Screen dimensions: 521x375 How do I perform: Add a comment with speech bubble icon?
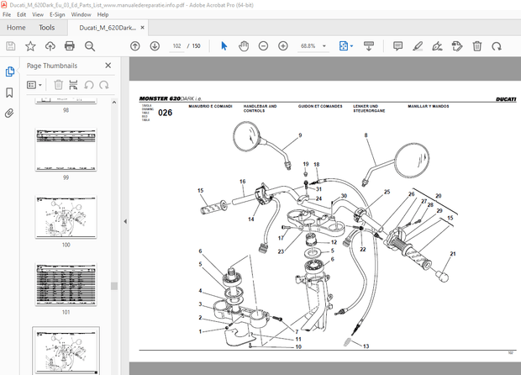tap(397, 46)
